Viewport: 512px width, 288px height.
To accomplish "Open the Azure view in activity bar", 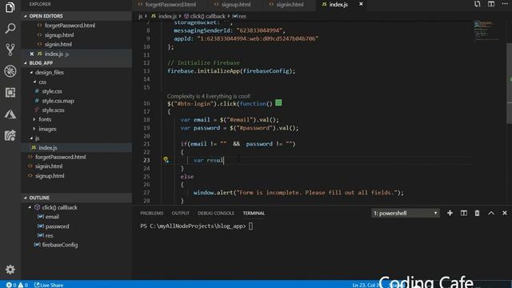I will click(x=10, y=114).
